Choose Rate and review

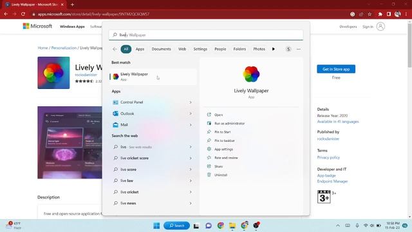pyautogui.click(x=226, y=158)
